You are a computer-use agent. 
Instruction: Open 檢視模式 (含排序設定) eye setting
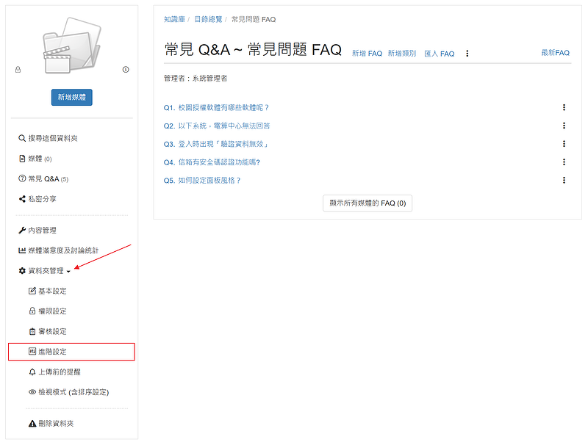(68, 392)
